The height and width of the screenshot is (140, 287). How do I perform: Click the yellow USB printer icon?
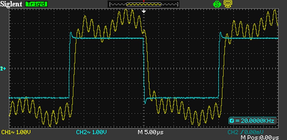tap(228, 4)
